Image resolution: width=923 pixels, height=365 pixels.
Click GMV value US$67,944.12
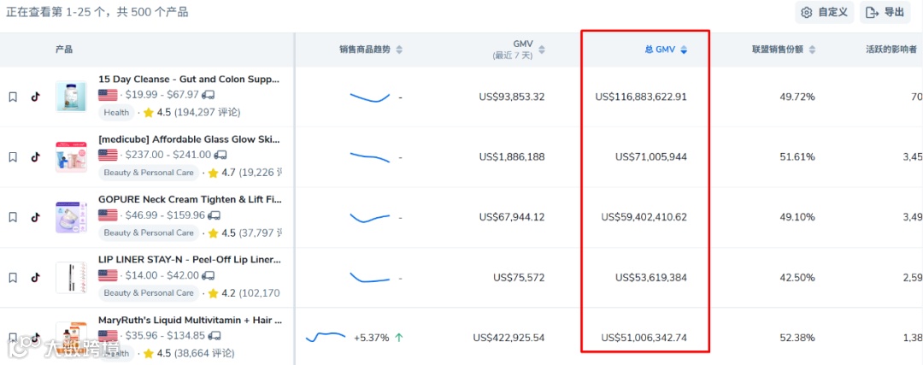pyautogui.click(x=512, y=217)
